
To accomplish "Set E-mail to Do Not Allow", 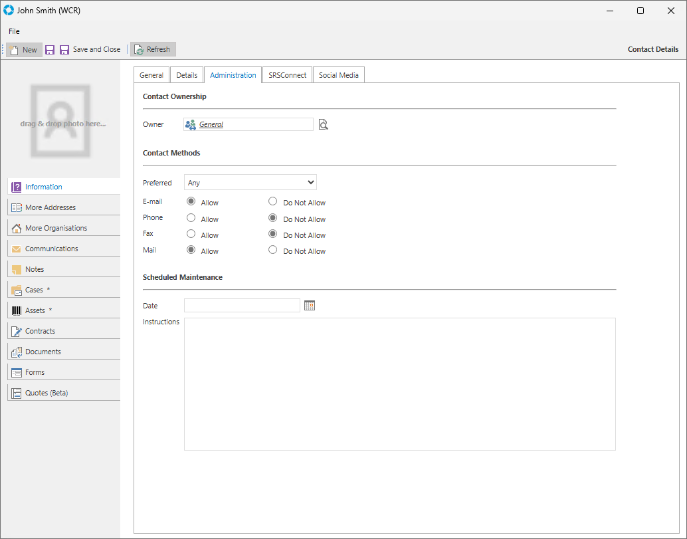I will pyautogui.click(x=272, y=201).
